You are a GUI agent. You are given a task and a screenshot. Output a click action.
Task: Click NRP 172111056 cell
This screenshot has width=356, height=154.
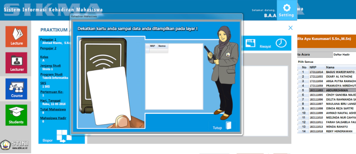(x=317, y=81)
